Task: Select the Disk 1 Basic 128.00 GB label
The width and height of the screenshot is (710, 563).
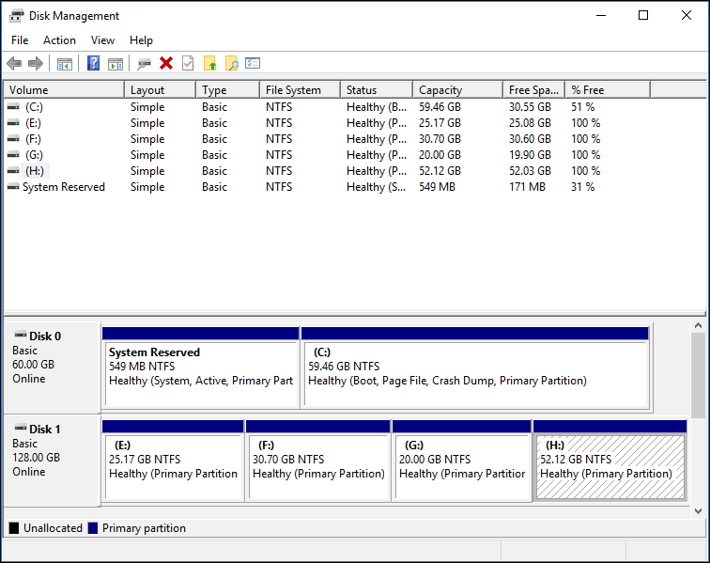Action: point(52,461)
